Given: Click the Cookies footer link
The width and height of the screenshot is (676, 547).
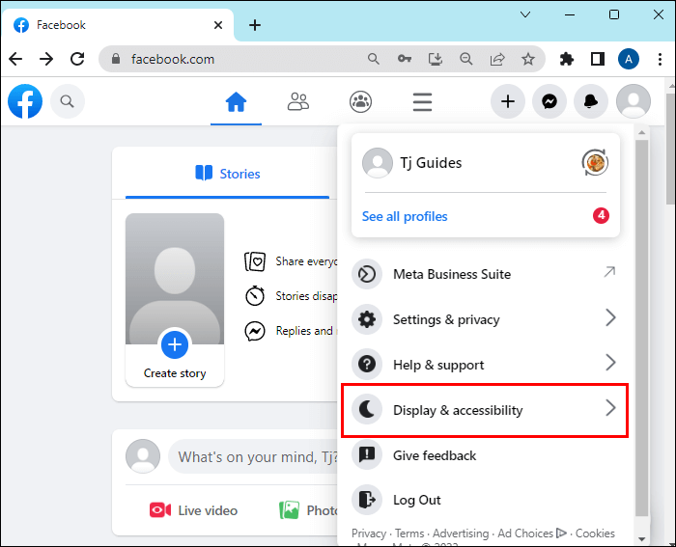Looking at the screenshot, I should click(x=595, y=533).
